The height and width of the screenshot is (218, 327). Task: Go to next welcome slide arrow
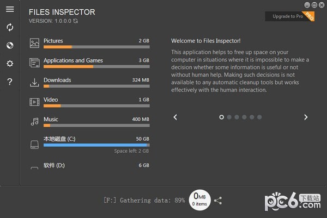tap(306, 117)
